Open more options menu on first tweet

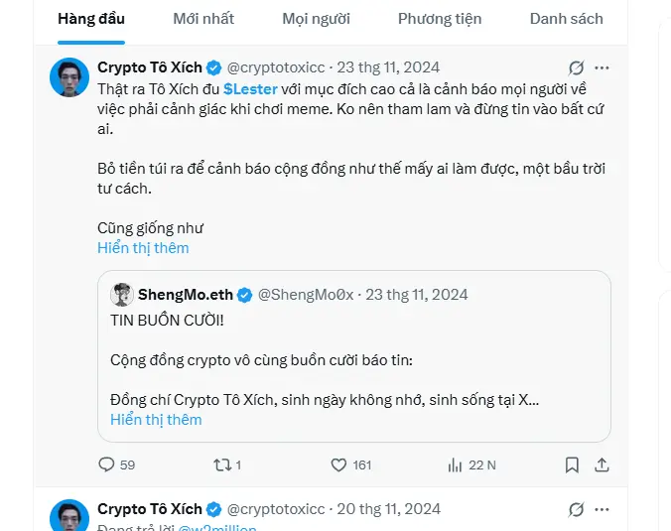click(602, 68)
